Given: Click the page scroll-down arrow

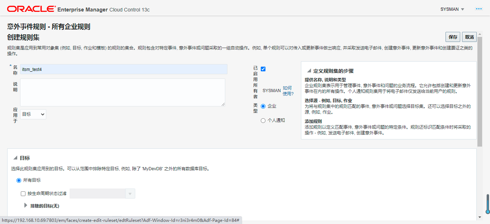Looking at the screenshot, I should point(480,217).
